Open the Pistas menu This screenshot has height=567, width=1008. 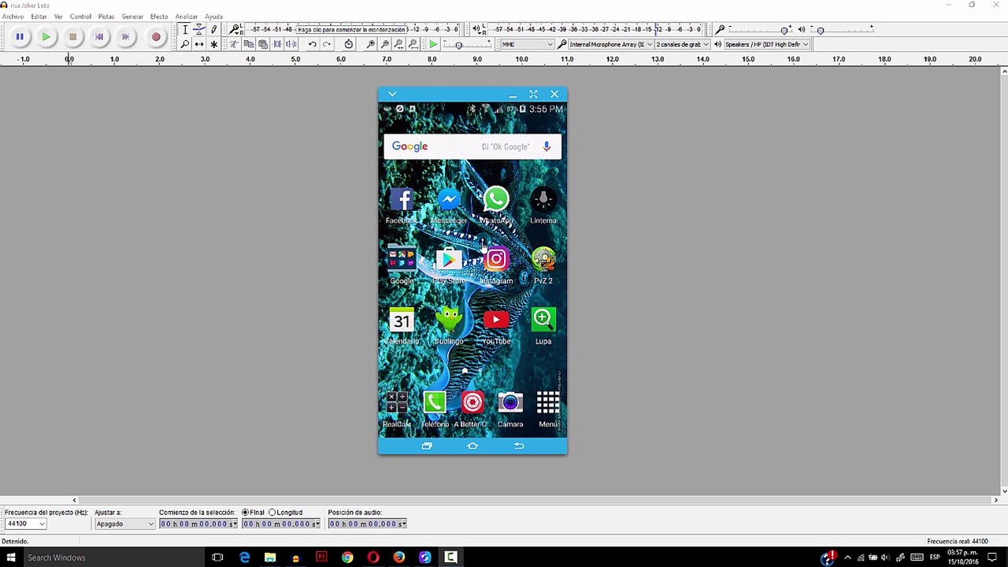tap(106, 17)
